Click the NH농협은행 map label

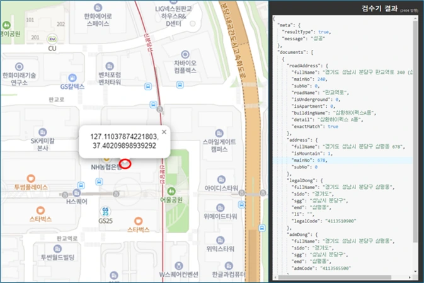click(x=106, y=168)
